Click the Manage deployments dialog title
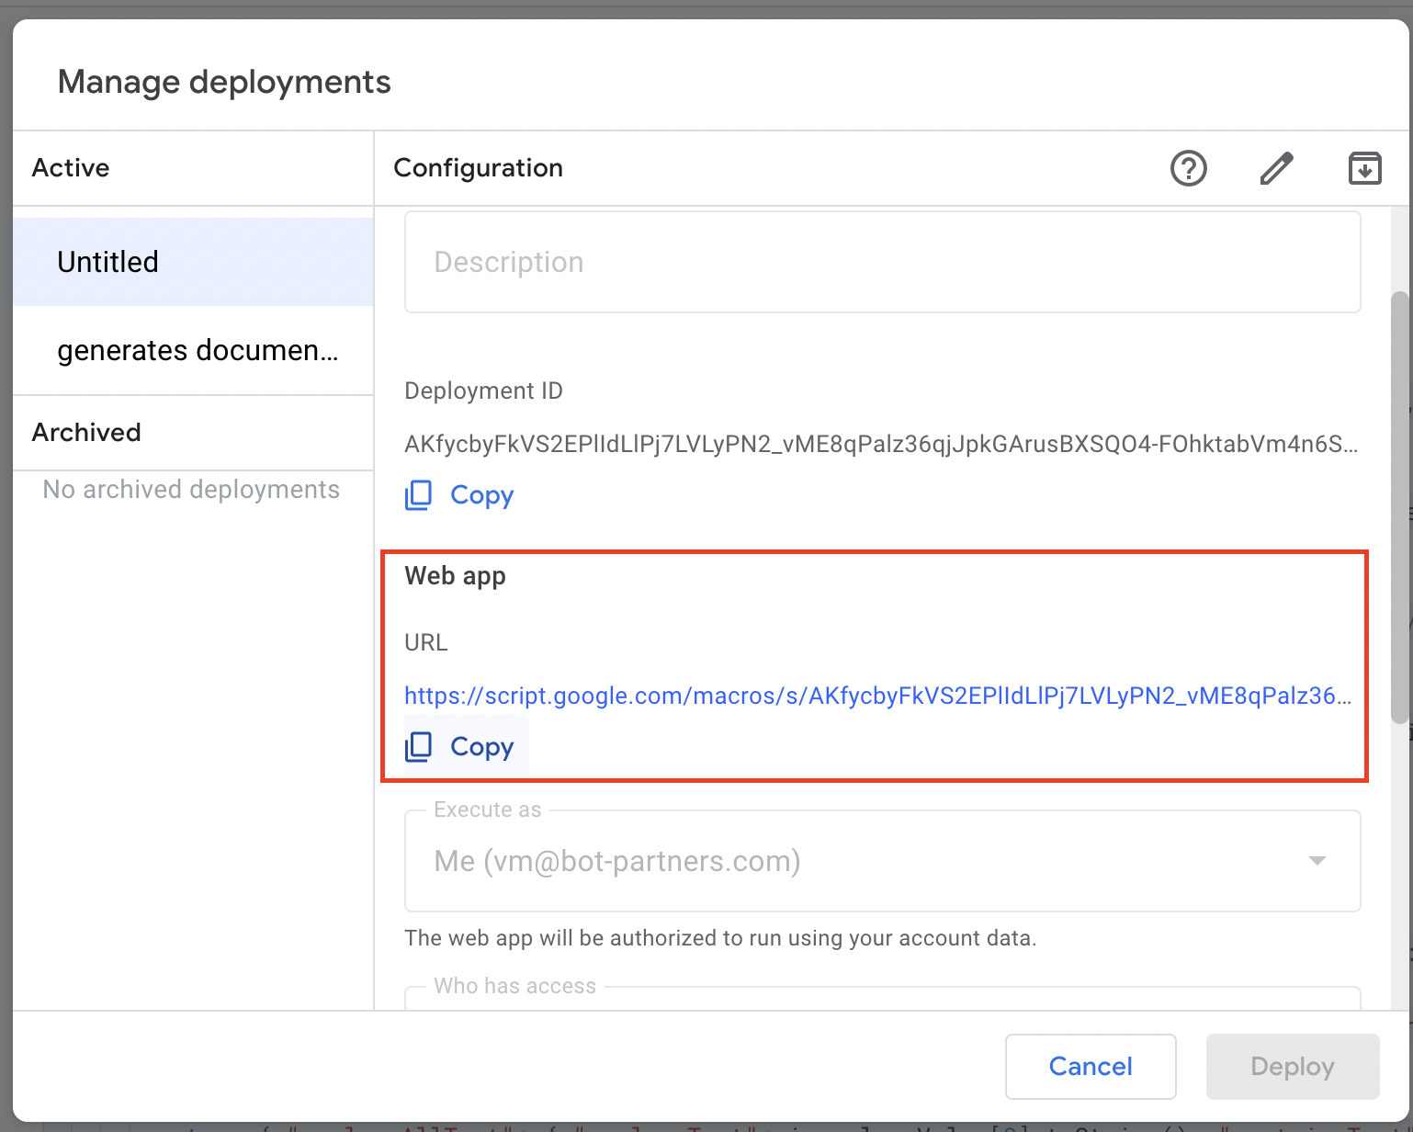Screen dimensions: 1413x1132 pyautogui.click(x=224, y=82)
